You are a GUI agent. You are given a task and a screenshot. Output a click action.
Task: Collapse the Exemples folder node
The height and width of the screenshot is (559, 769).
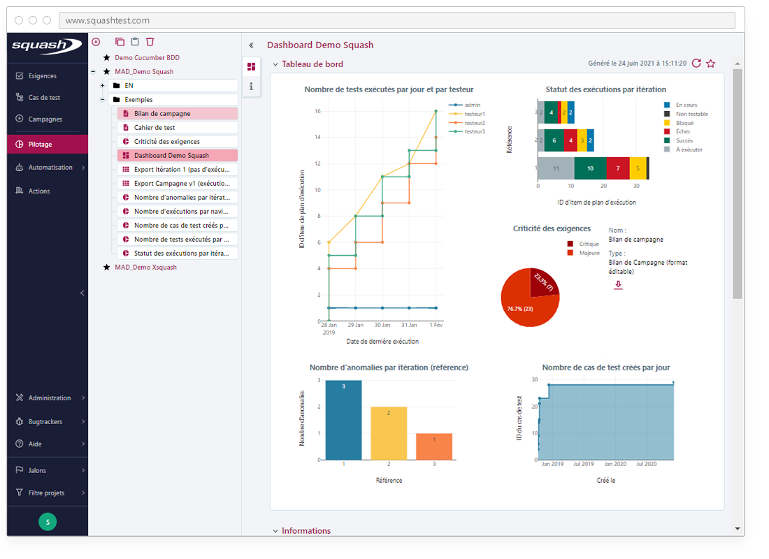[x=103, y=100]
